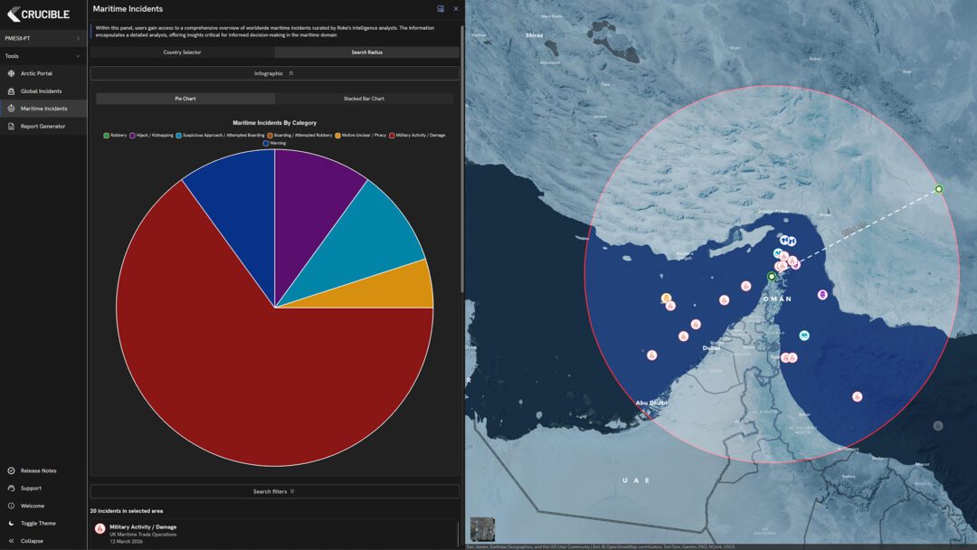Screen dimensions: 977x550
Task: Click the orange incident marker on map
Action: pyautogui.click(x=666, y=298)
